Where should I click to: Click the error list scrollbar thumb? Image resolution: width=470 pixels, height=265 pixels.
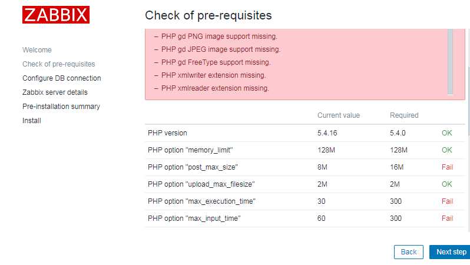point(450,61)
